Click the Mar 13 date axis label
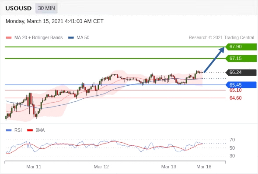The height and width of the screenshot is (174, 258). click(x=169, y=167)
